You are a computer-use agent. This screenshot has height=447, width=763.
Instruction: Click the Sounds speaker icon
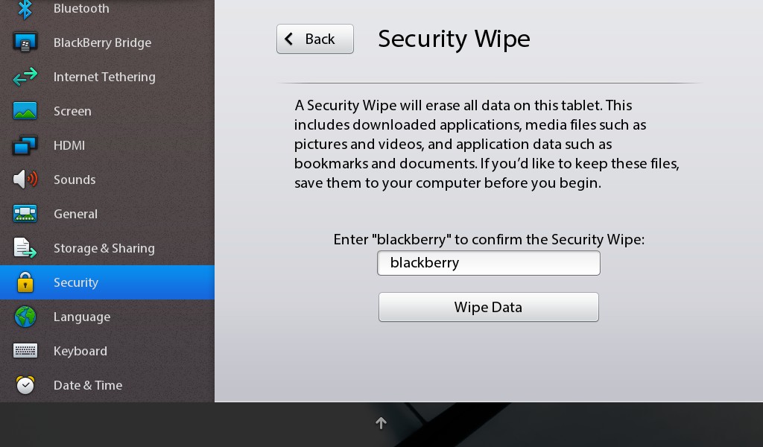[x=25, y=180]
